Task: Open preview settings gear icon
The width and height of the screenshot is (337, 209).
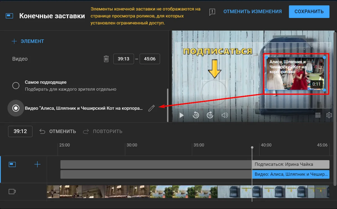Action: point(329,115)
